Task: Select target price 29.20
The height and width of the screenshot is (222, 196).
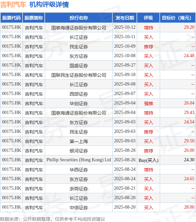Action: tap(189, 27)
